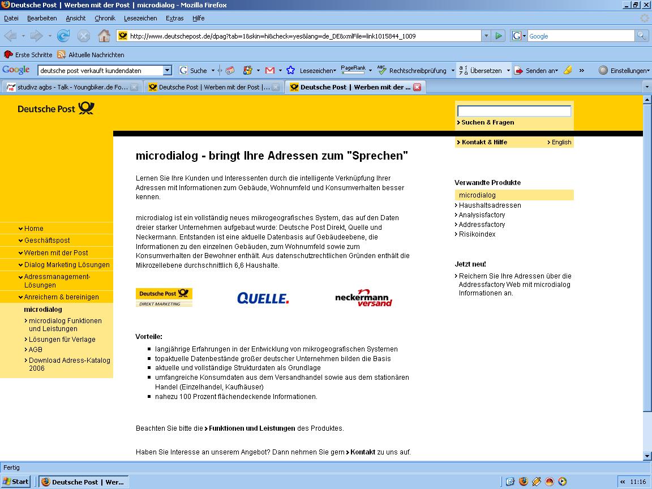This screenshot has width=652, height=489.
Task: Click the Home icon in navigation toolbar
Action: (104, 36)
